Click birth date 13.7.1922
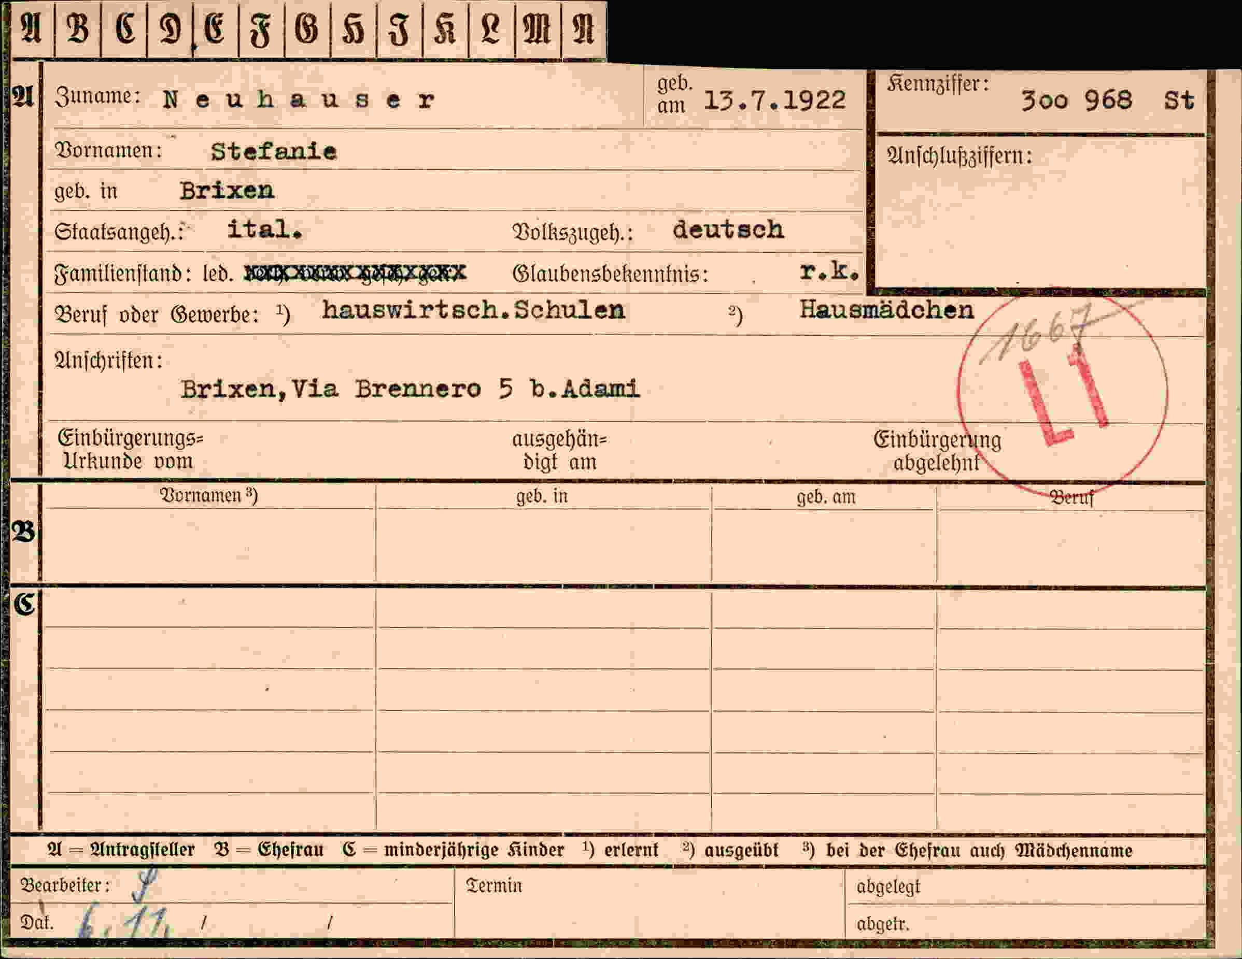The height and width of the screenshot is (959, 1242). (x=774, y=101)
